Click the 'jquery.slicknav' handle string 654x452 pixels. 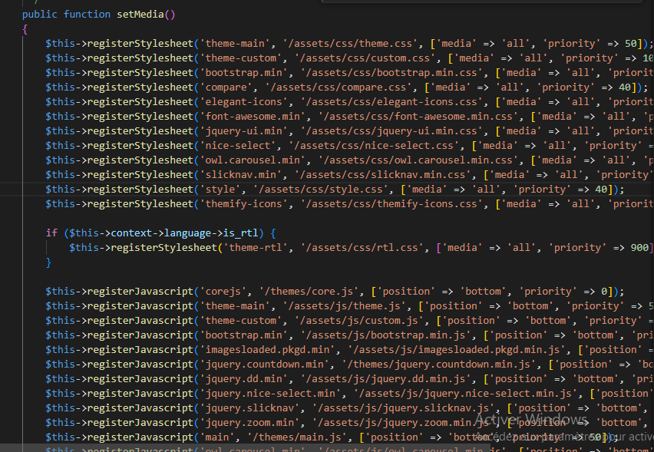253,408
